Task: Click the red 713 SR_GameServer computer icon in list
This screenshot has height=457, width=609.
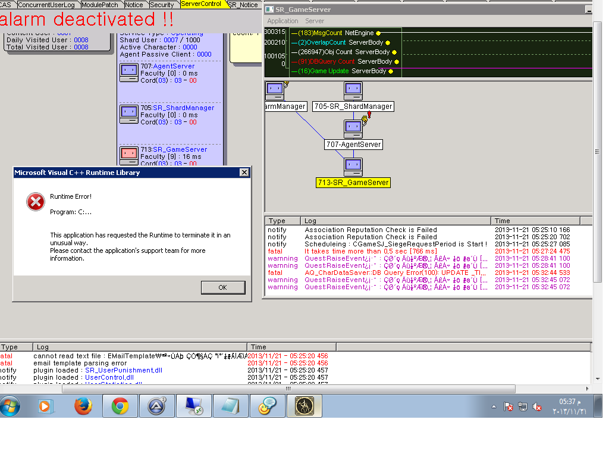Action: 129,156
